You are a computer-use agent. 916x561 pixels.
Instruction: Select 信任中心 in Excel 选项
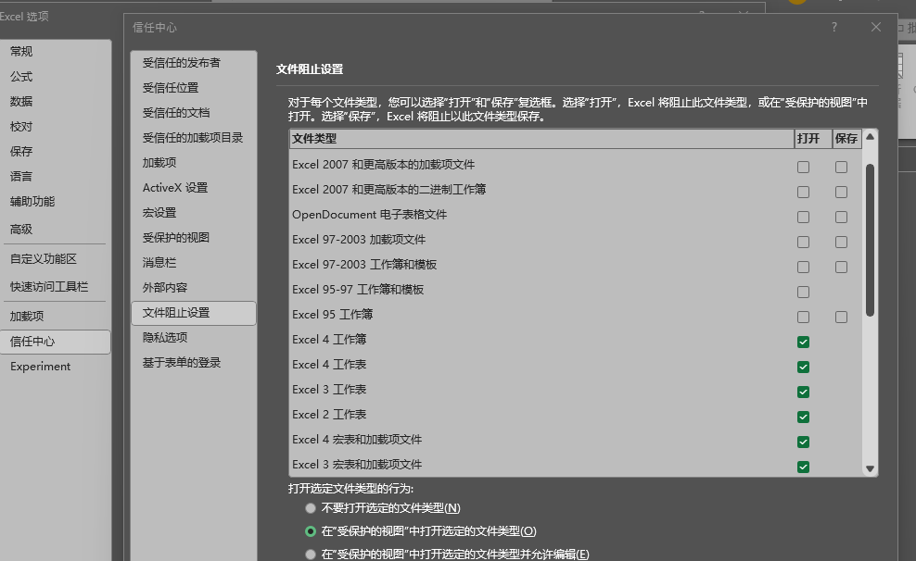55,342
